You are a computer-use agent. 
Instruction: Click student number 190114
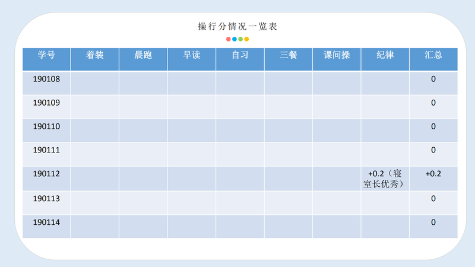46,222
